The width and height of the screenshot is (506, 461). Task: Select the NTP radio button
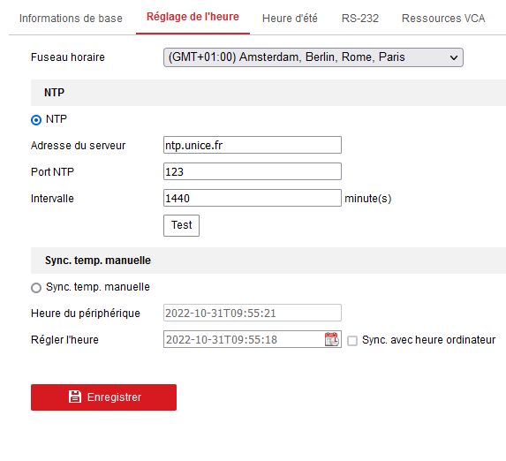[x=36, y=120]
